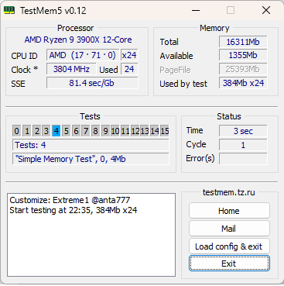Select test box number 7

coord(86,131)
